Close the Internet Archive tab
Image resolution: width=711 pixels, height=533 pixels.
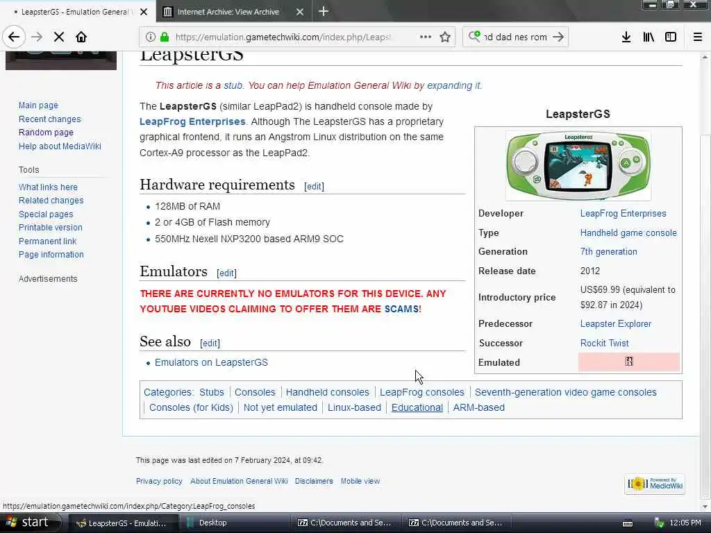pyautogui.click(x=300, y=12)
